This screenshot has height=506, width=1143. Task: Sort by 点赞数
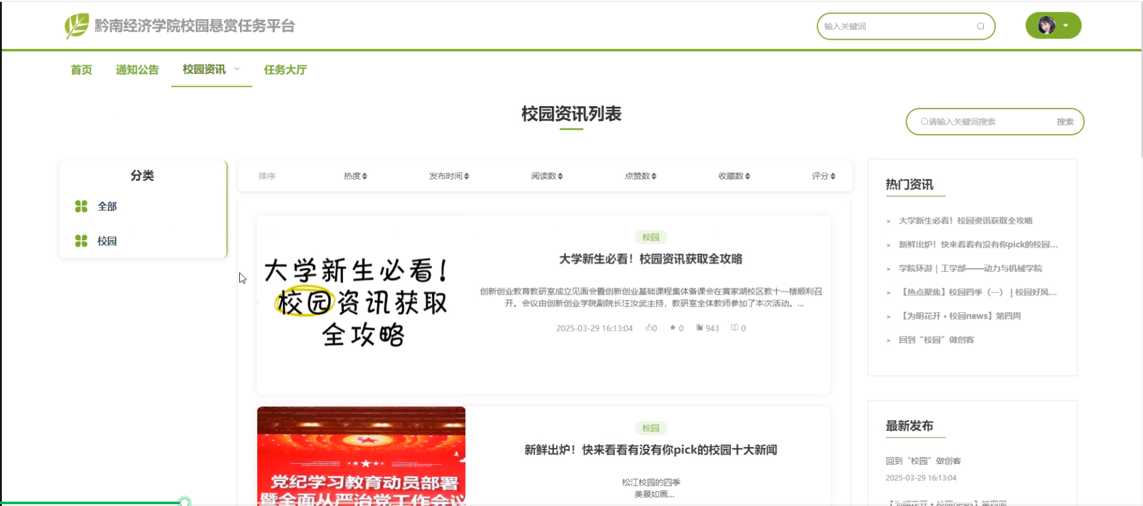(x=641, y=176)
